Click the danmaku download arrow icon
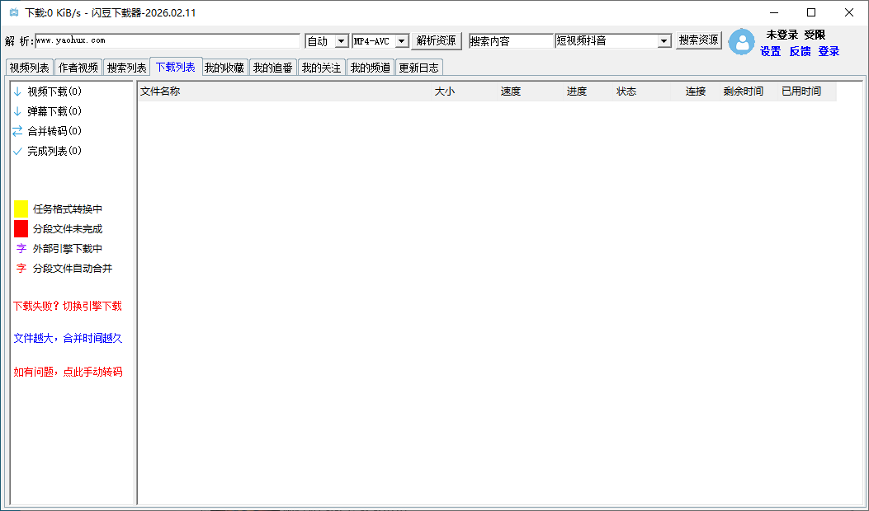The height and width of the screenshot is (511, 869). (17, 111)
